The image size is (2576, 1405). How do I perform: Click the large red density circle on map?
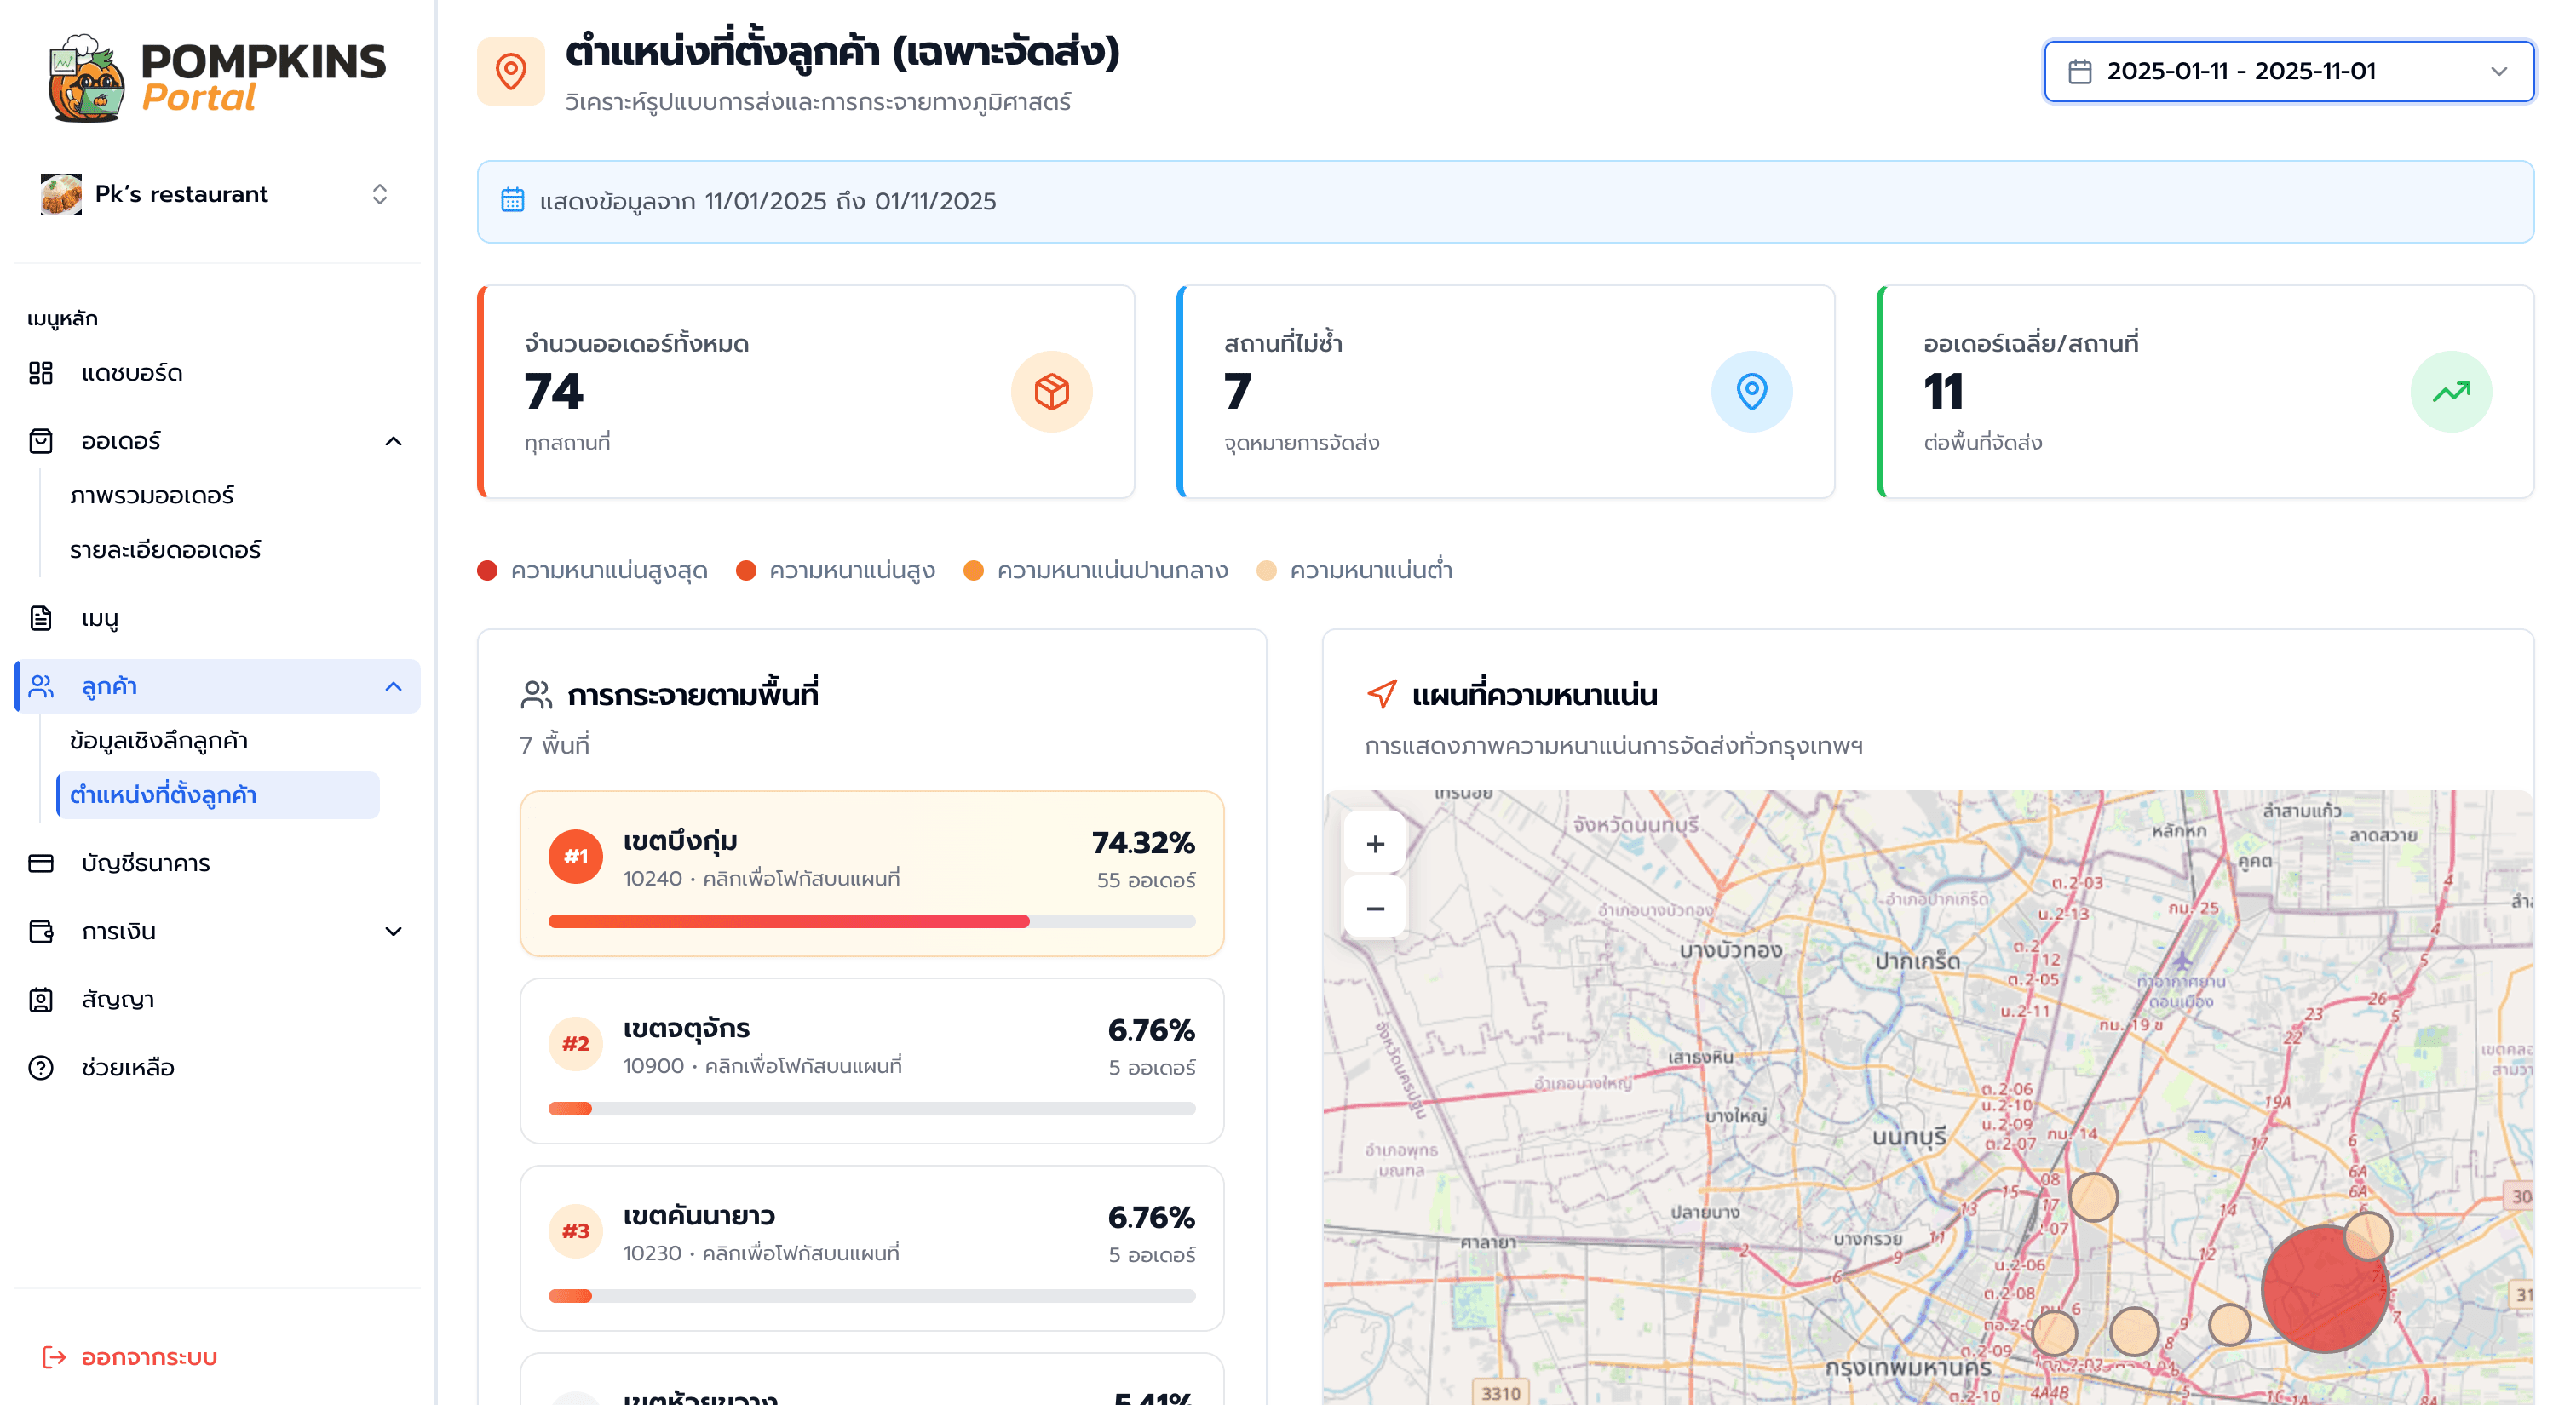pos(2324,1289)
